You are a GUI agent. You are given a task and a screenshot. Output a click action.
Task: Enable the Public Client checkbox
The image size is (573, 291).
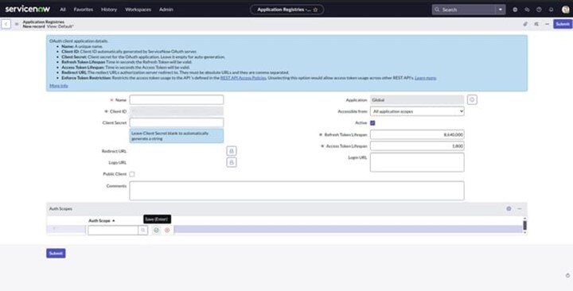[132, 174]
